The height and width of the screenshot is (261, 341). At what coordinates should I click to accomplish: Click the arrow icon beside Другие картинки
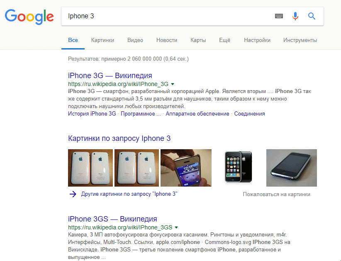tap(73, 194)
